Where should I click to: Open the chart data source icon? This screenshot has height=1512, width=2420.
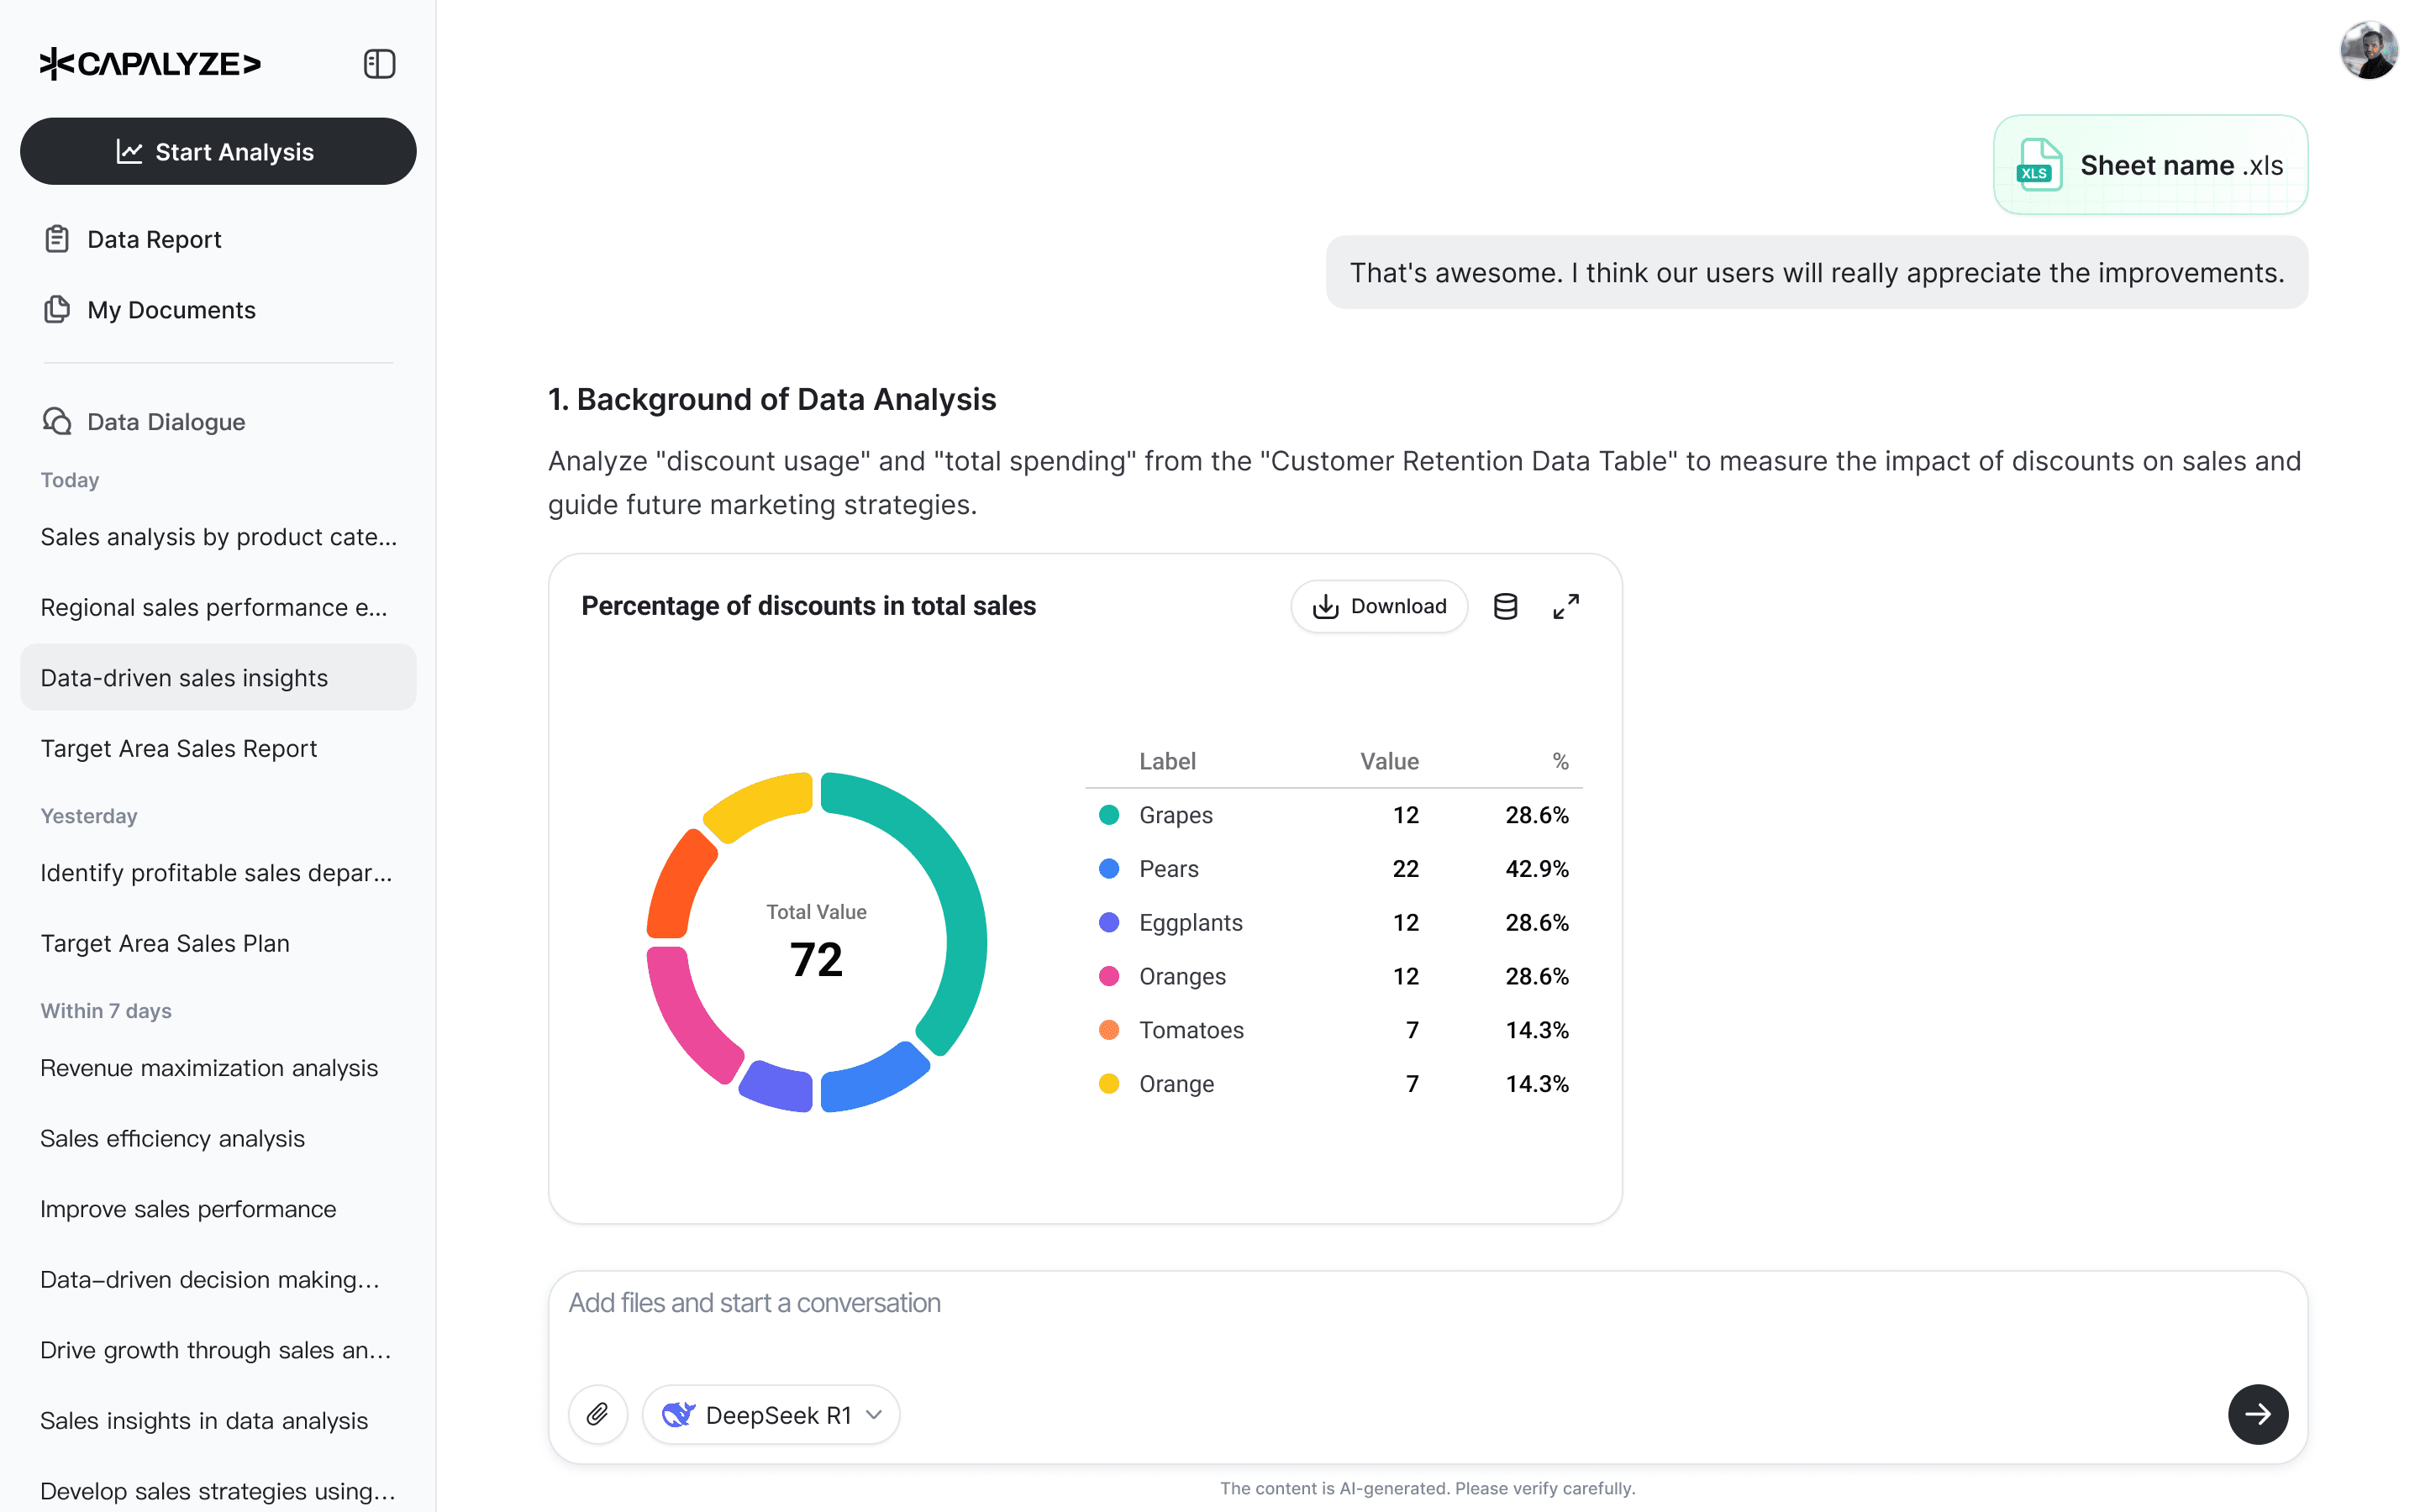tap(1505, 606)
